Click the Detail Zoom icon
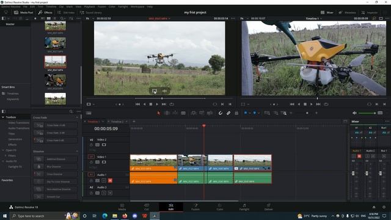 pos(276,113)
